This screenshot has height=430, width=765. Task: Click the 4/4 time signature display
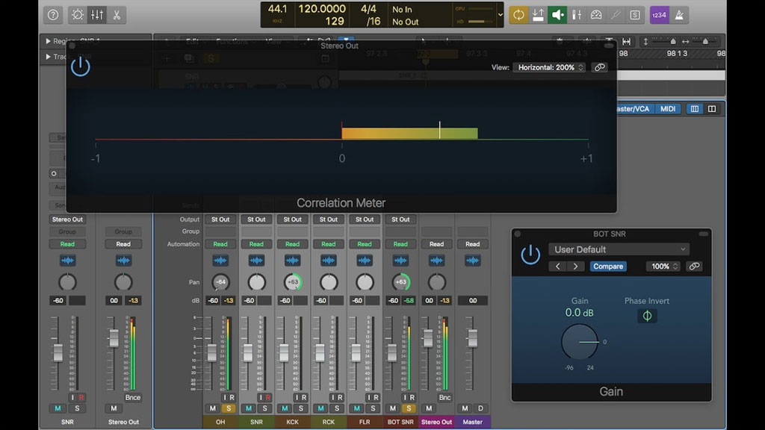(369, 9)
